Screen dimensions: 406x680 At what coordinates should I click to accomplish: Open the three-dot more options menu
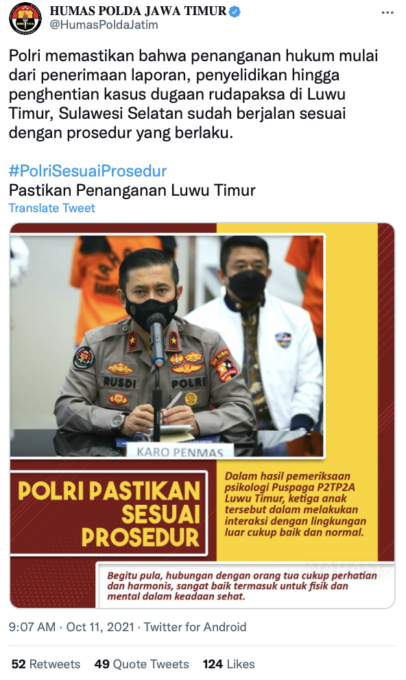click(x=387, y=12)
